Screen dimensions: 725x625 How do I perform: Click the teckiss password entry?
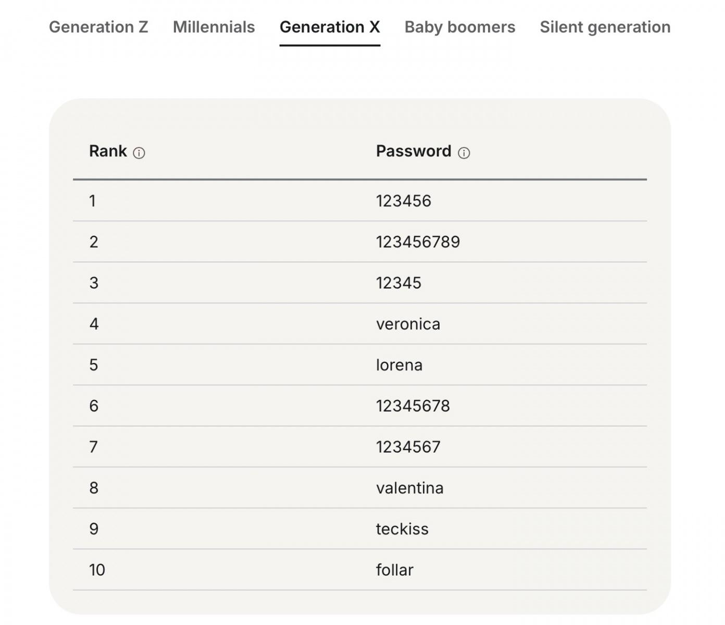pyautogui.click(x=402, y=529)
